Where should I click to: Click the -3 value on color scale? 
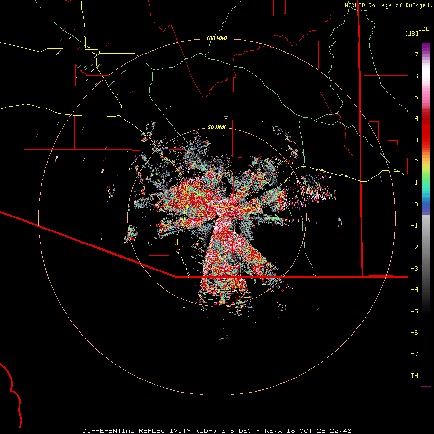point(414,269)
